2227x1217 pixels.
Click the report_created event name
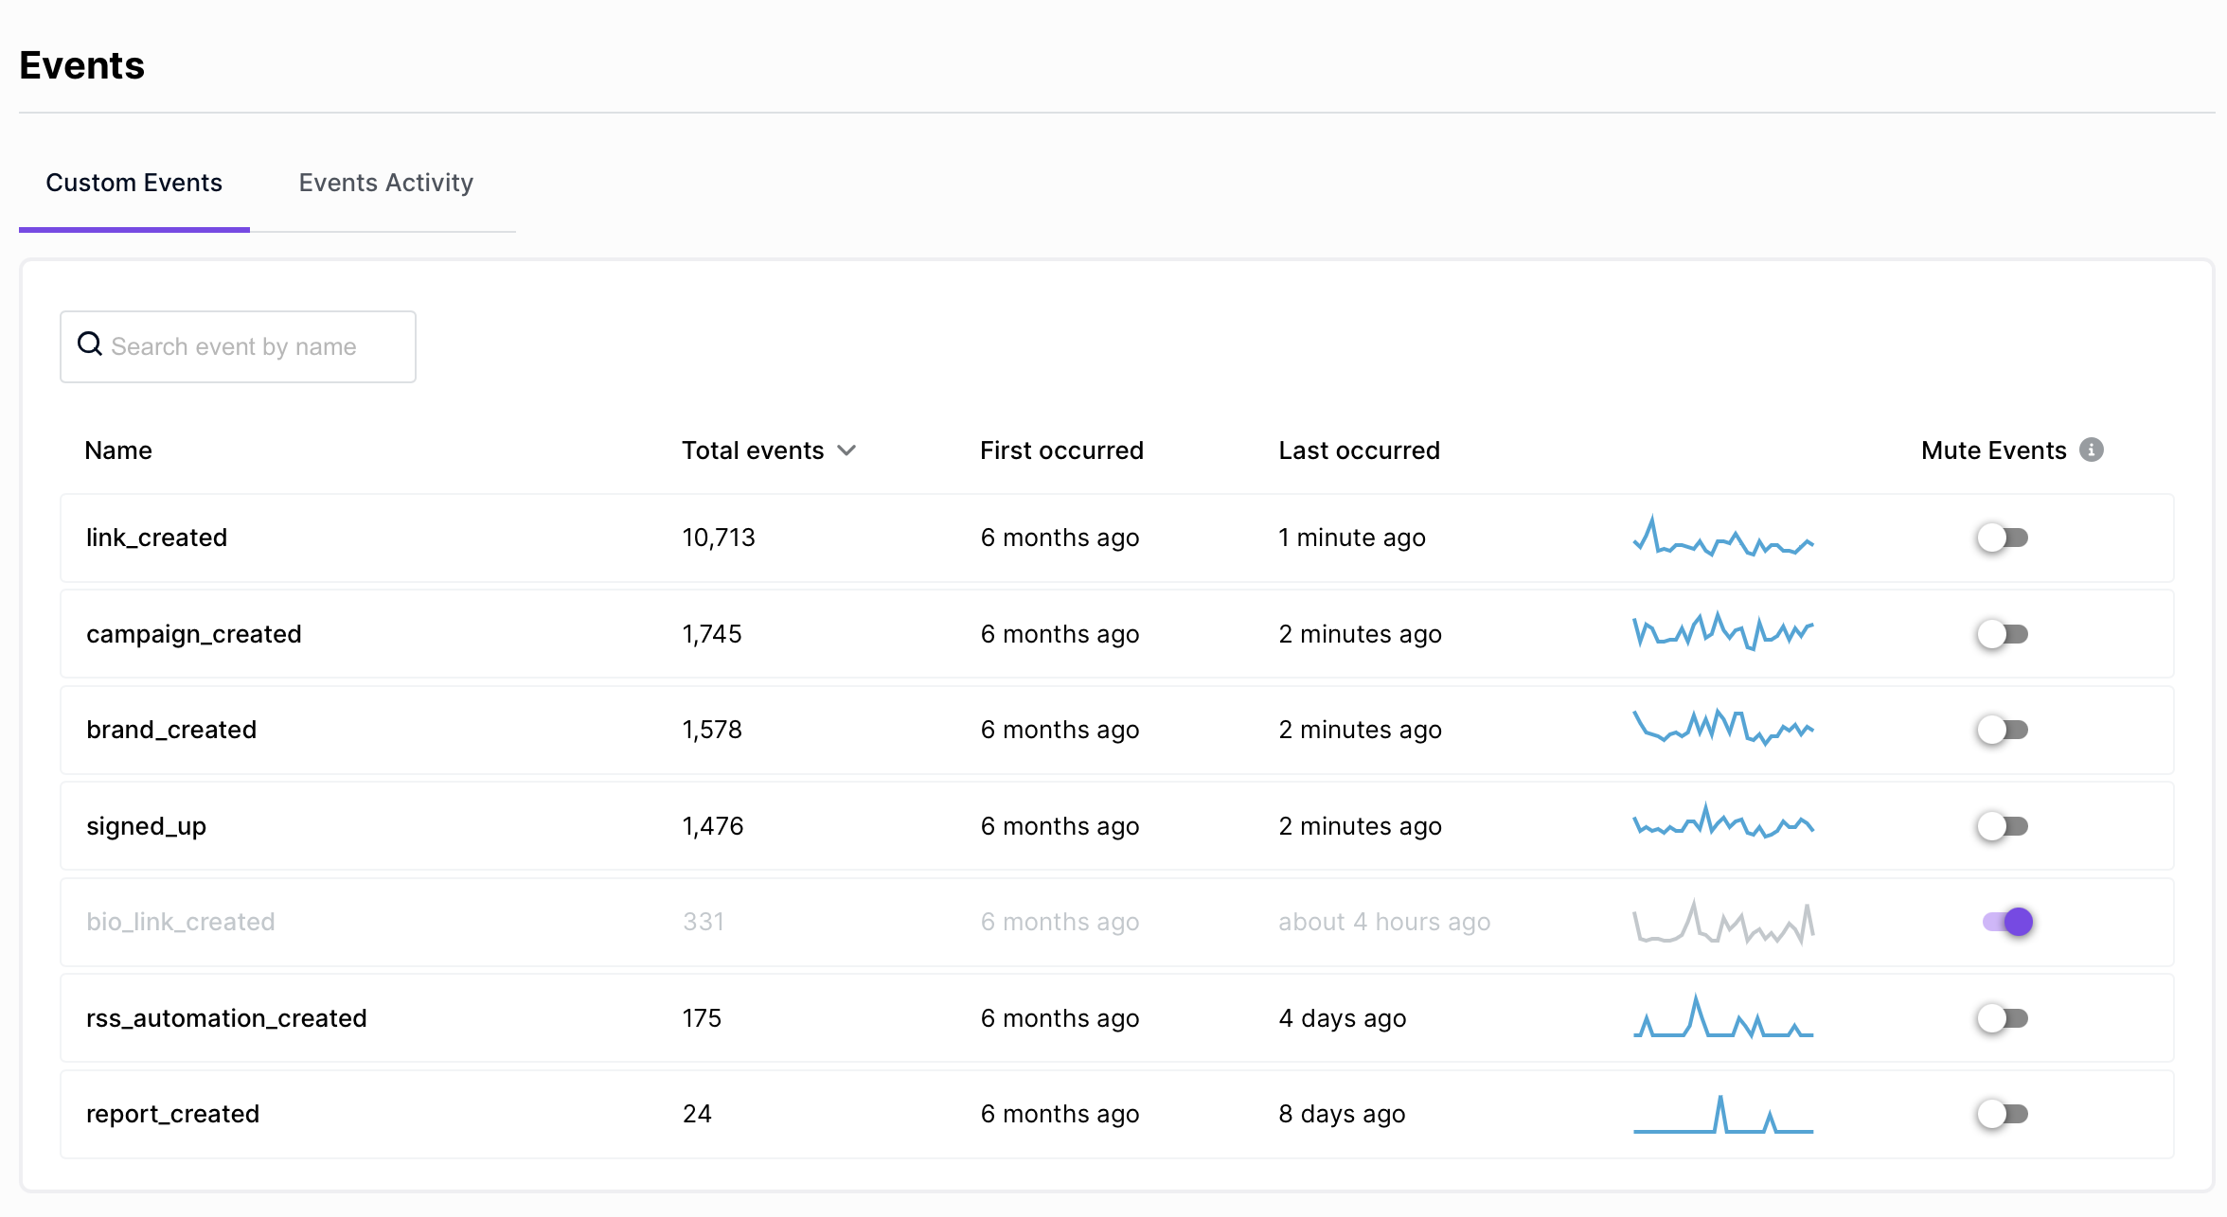[x=172, y=1114]
